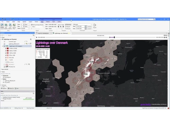
Task: Click calendar icon beside Full Extent End date
Action: [x=86, y=29]
